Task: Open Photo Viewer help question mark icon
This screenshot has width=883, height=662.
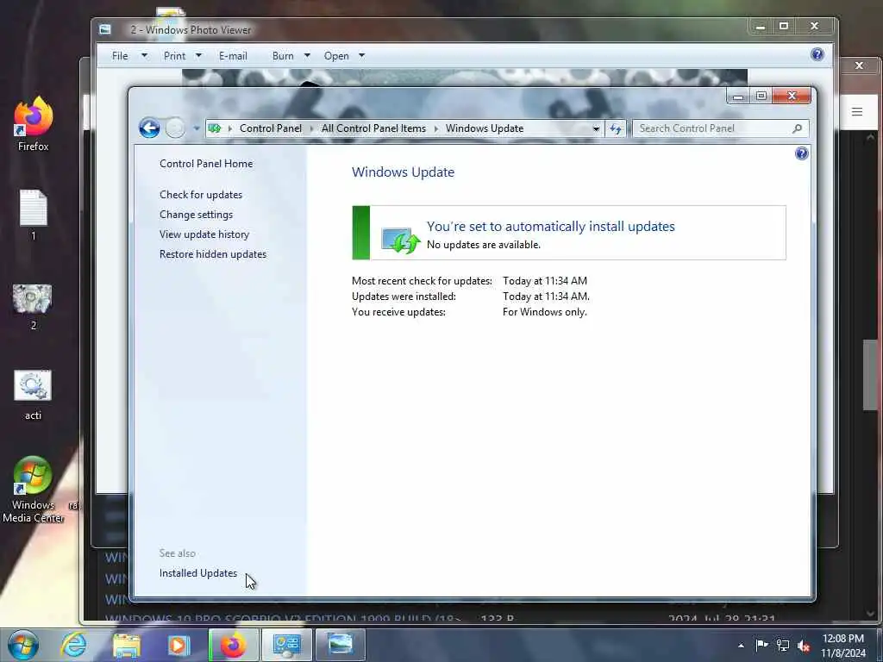Action: 817,54
